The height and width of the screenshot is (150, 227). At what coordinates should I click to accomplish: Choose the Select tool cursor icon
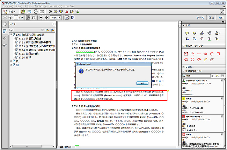(28, 18)
